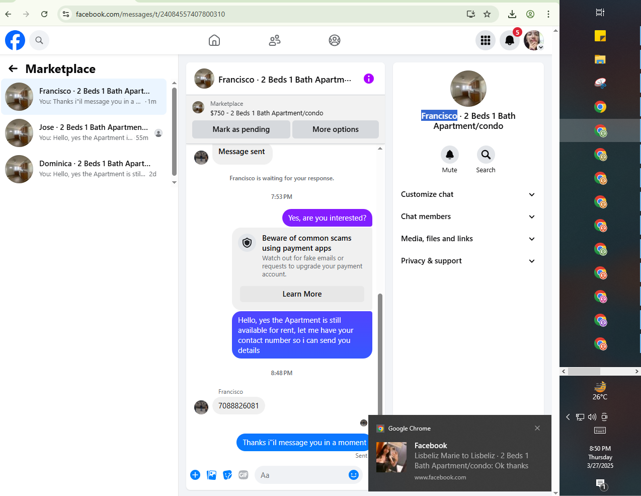
Task: Click the chat list scroll down arrow
Action: [x=174, y=183]
